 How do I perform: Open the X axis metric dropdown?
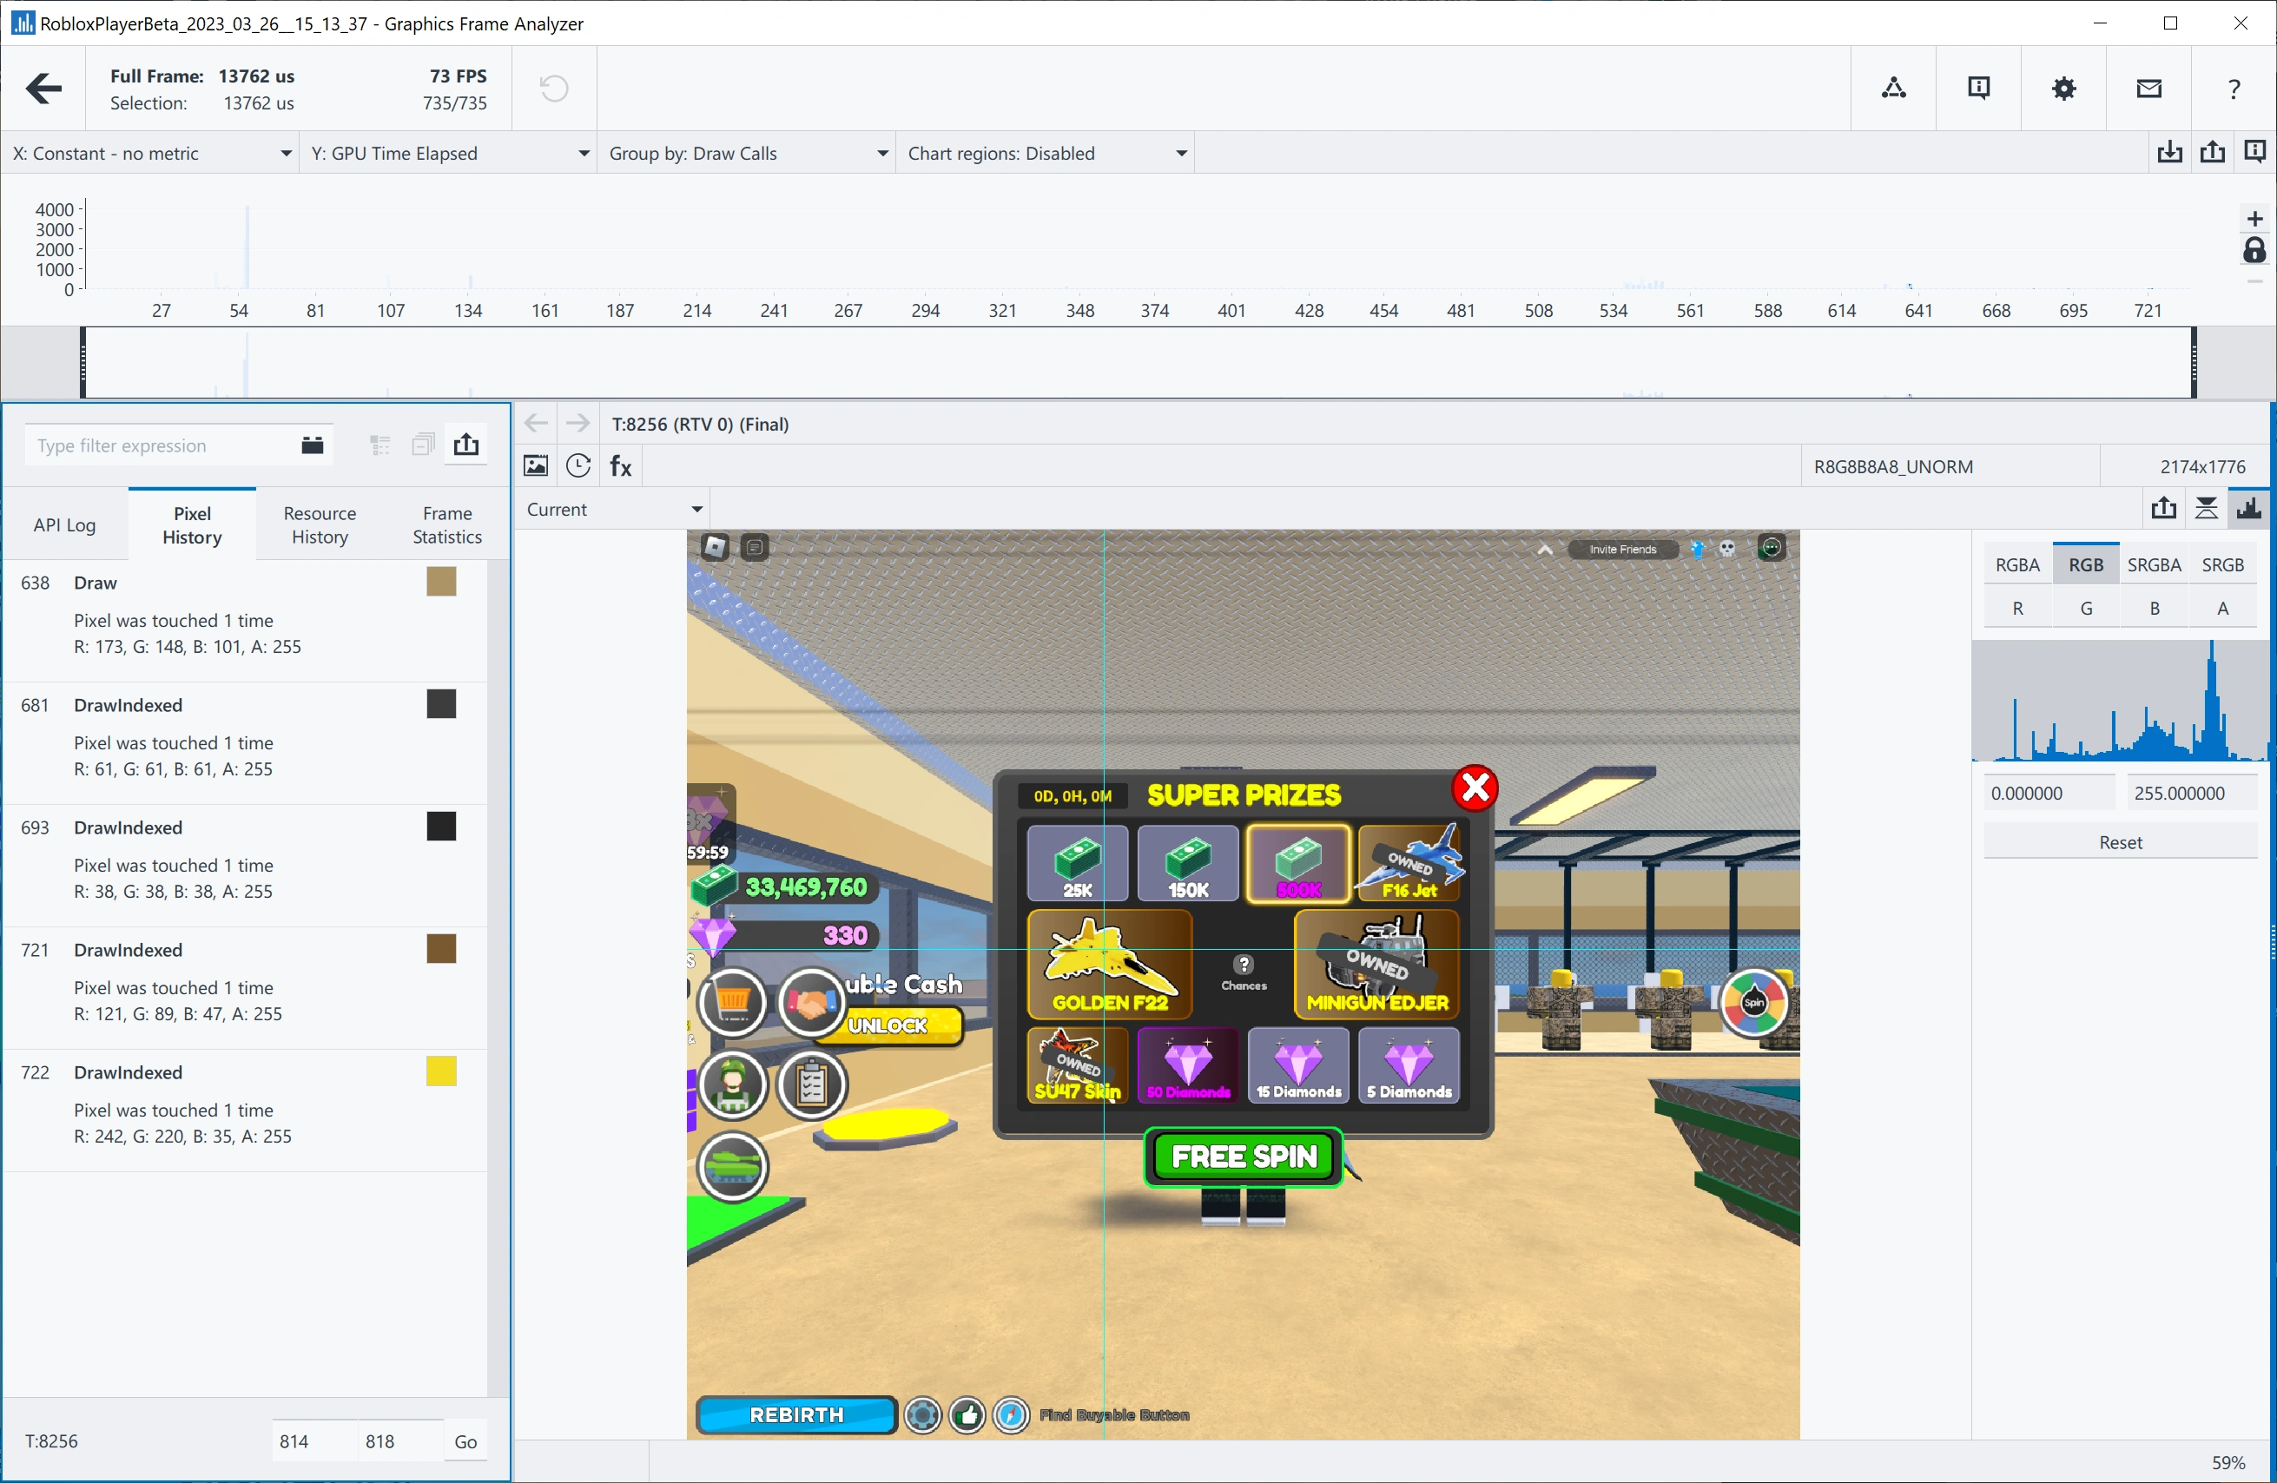click(150, 153)
